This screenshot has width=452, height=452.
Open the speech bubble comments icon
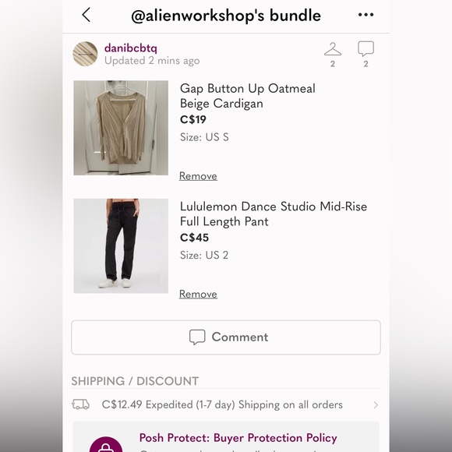point(365,49)
